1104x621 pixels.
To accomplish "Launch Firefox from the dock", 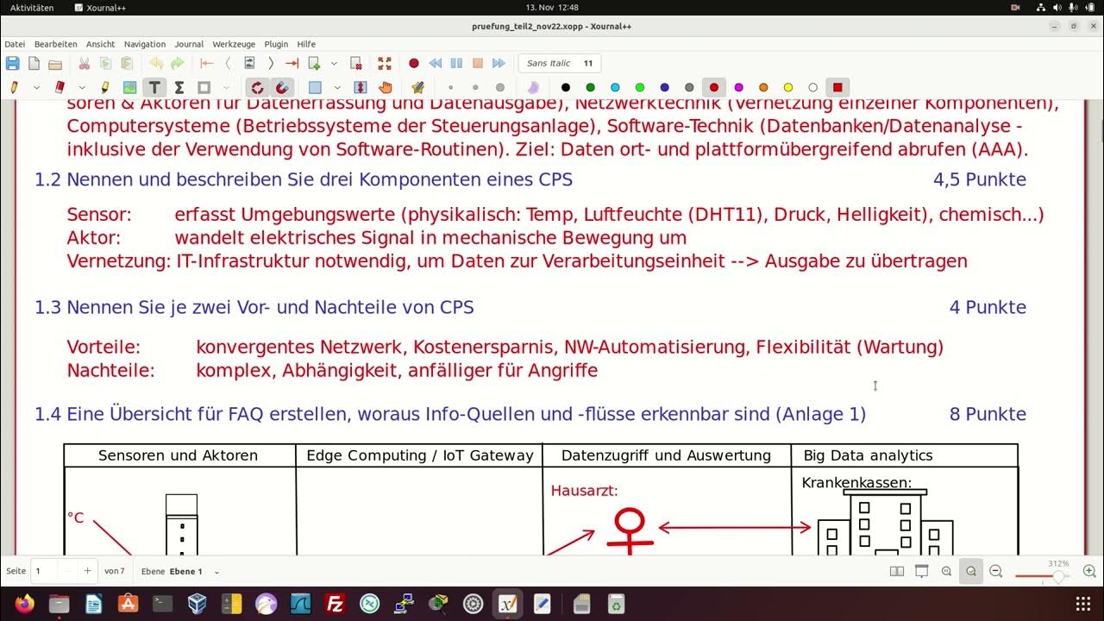I will (x=23, y=604).
